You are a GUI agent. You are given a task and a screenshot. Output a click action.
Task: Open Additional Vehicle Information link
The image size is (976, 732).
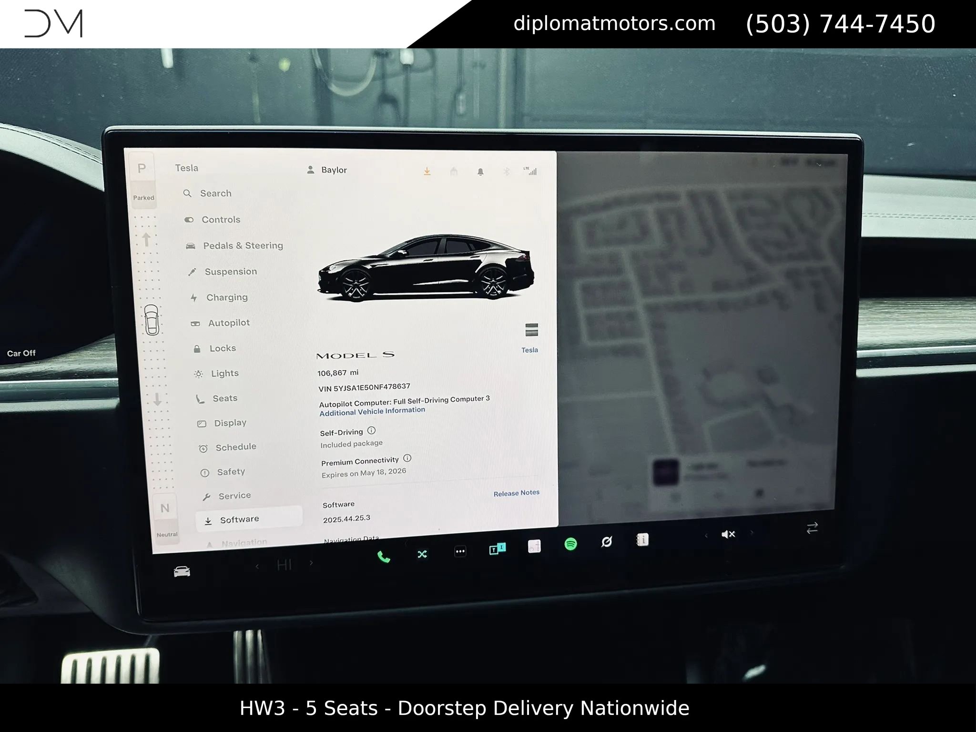click(372, 411)
